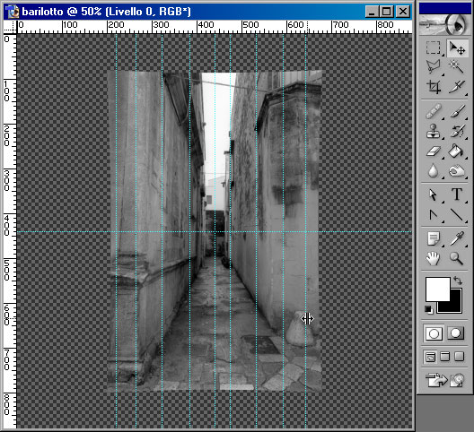Select the Clone Stamp tool
474x432 pixels.
434,132
